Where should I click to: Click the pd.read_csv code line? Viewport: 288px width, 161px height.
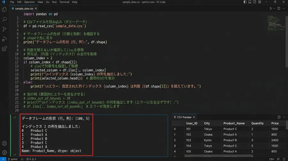pos(54,26)
